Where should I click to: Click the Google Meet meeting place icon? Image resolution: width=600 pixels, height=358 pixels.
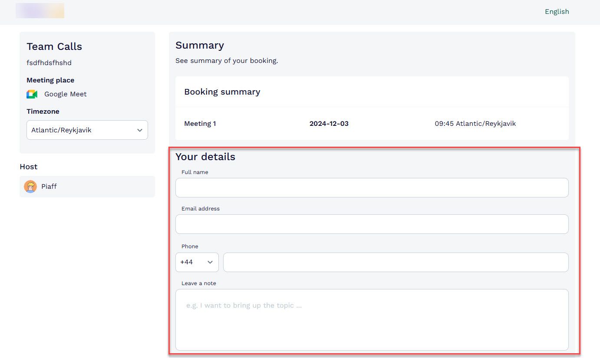click(x=32, y=94)
